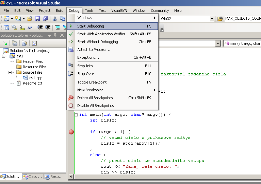Open the Help menu

[178, 11]
